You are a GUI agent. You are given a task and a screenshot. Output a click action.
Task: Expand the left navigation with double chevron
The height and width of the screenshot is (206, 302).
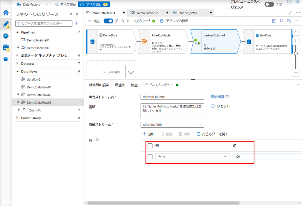(x=8, y=3)
